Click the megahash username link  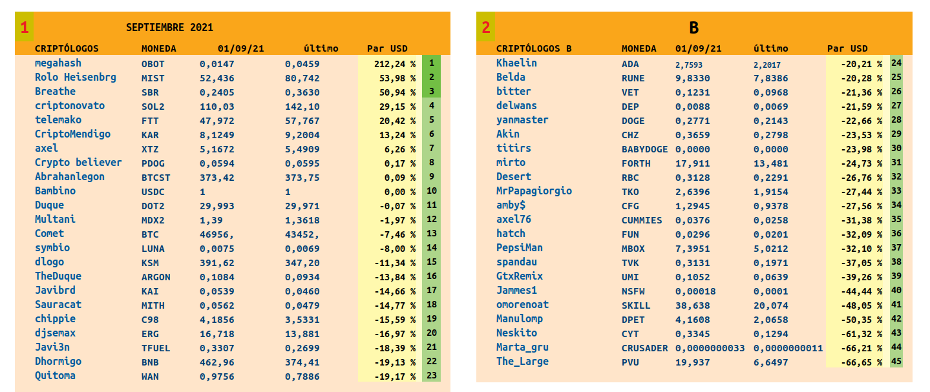[x=58, y=63]
